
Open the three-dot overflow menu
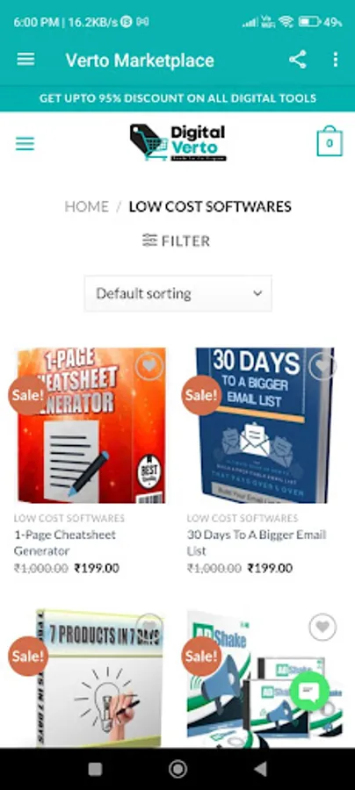click(336, 60)
